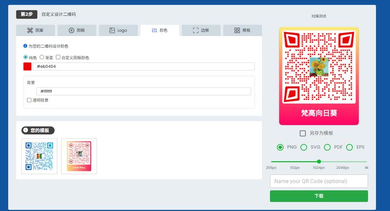
Task: Select 纯色 solid color radio option
Action: (26, 58)
